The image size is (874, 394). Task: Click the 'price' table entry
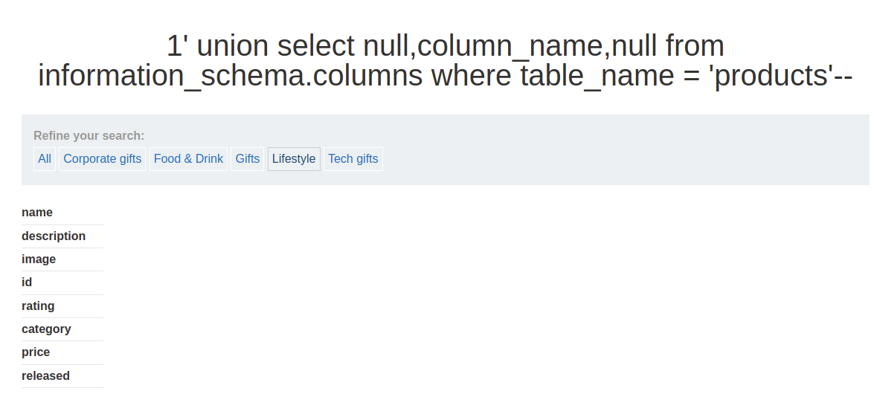click(x=36, y=352)
